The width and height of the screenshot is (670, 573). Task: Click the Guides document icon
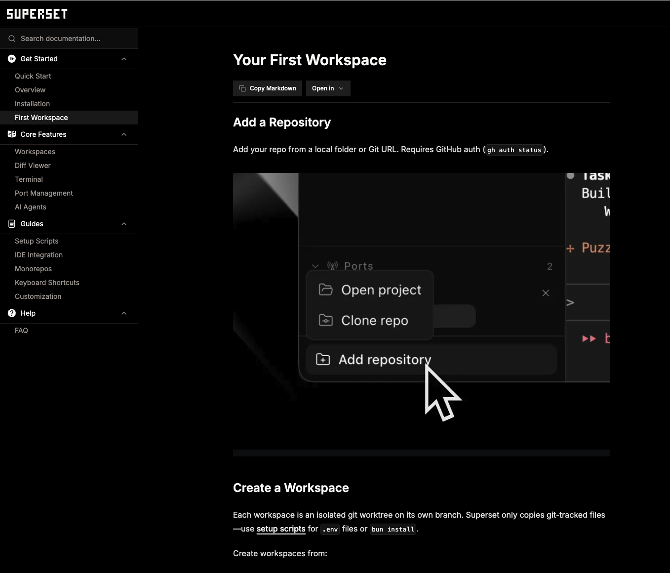pyautogui.click(x=12, y=224)
